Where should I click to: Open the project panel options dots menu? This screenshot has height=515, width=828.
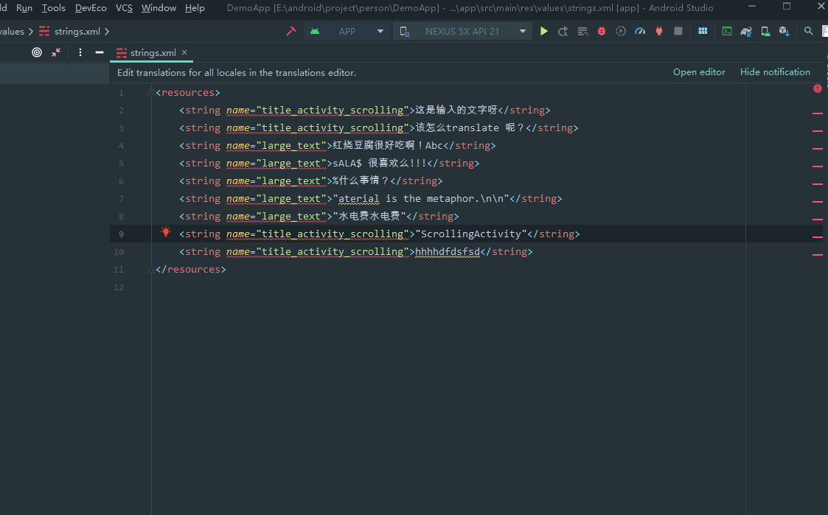80,52
